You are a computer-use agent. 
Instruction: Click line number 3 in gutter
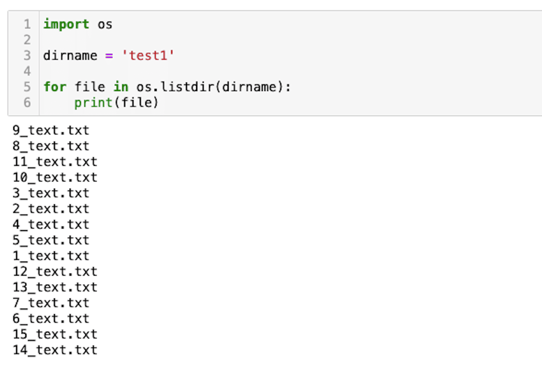pos(27,55)
